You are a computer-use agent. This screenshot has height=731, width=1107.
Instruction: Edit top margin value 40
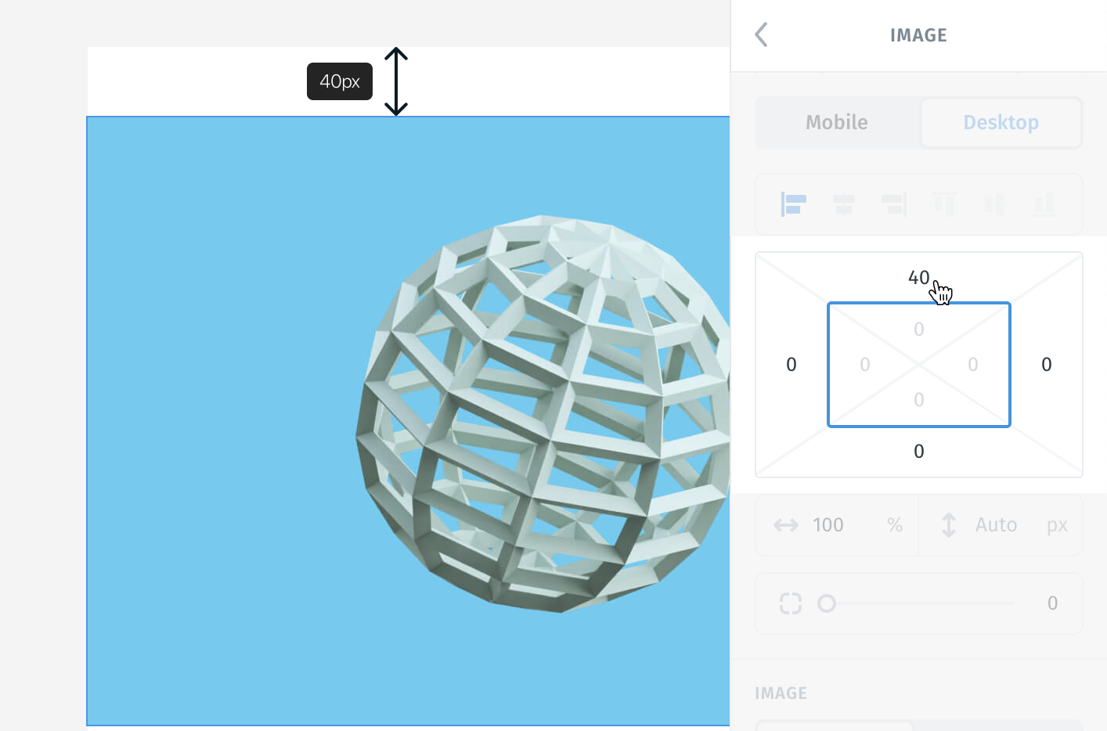pos(919,277)
